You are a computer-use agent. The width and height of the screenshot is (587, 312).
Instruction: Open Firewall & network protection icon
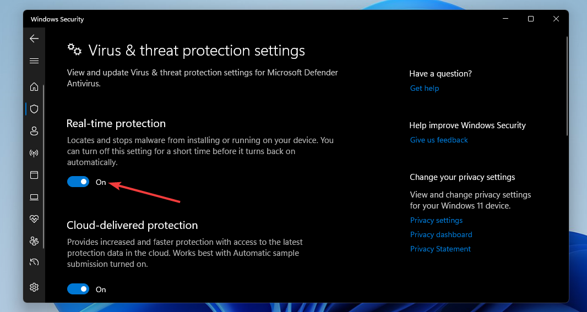pyautogui.click(x=34, y=154)
